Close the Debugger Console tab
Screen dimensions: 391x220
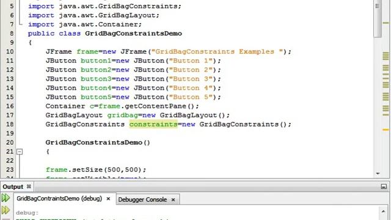[173, 200]
